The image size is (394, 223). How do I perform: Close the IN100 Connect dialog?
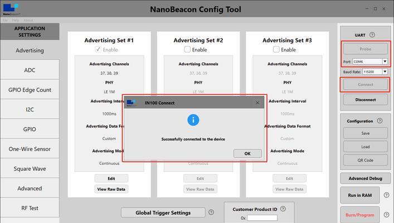pyautogui.click(x=257, y=103)
